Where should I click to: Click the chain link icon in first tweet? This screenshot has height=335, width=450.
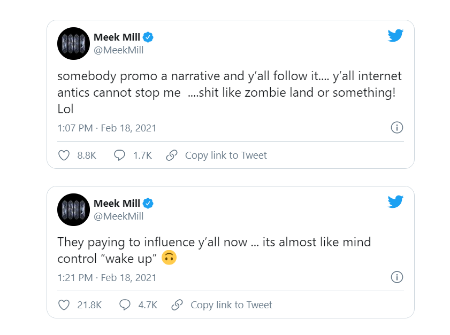172,155
